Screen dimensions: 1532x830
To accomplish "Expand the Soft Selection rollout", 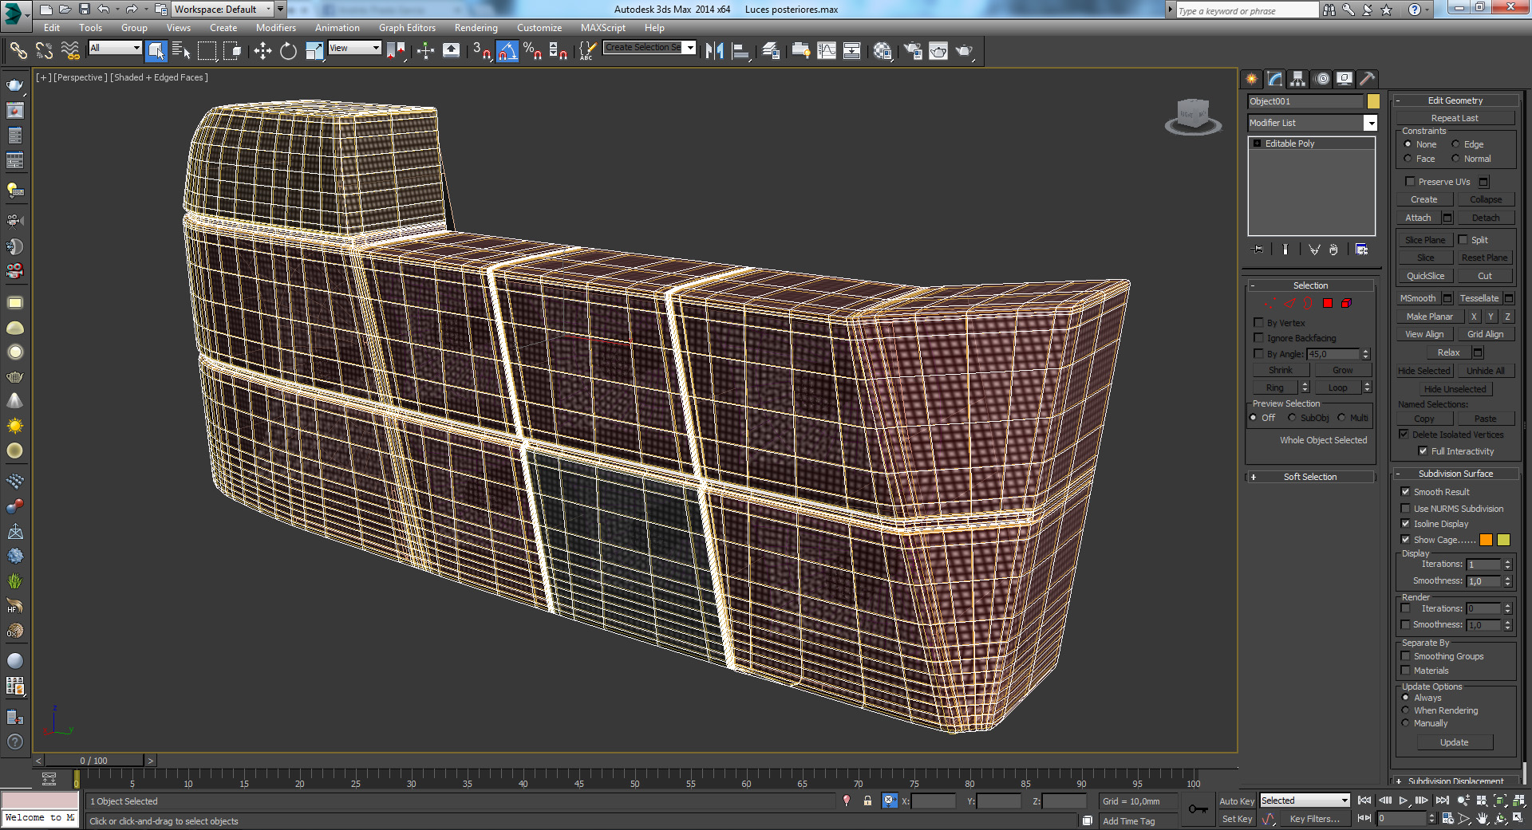I will (1309, 477).
